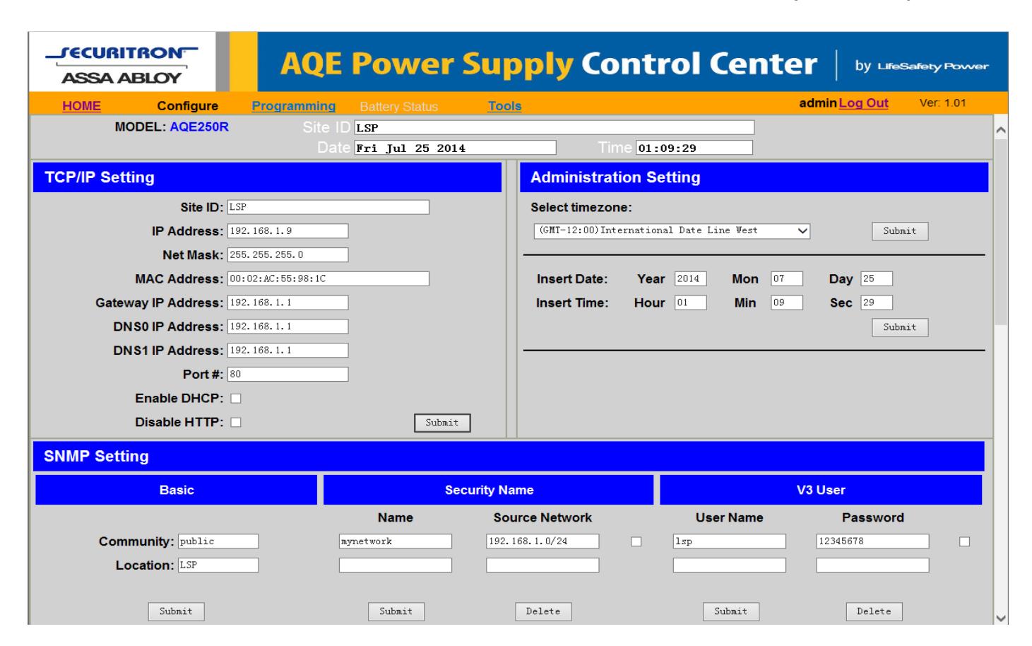Go to the Programming page
This screenshot has width=1032, height=646.
pos(293,106)
